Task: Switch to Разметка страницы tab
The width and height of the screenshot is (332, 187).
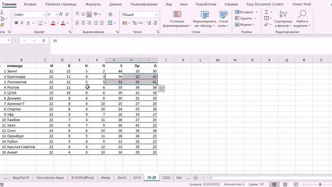Action: click(x=61, y=4)
